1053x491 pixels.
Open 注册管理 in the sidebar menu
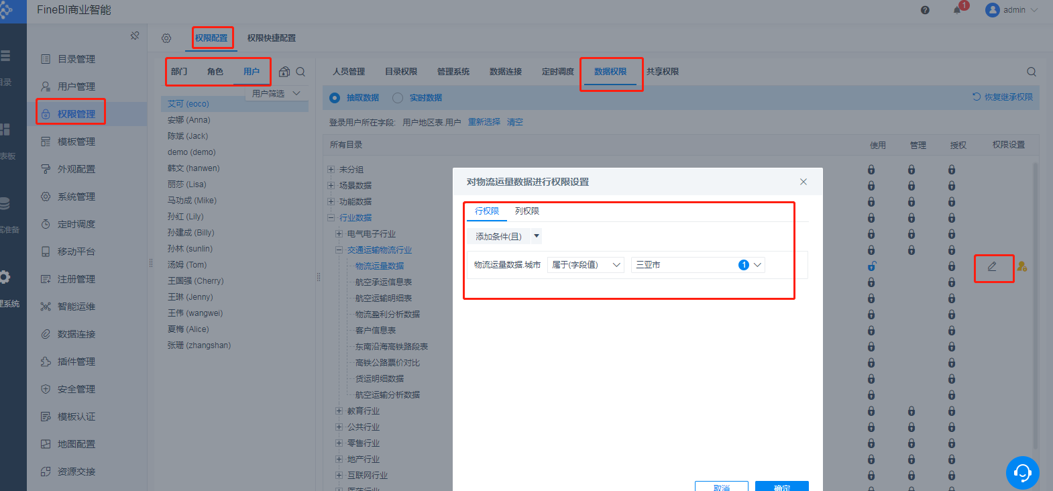(76, 279)
